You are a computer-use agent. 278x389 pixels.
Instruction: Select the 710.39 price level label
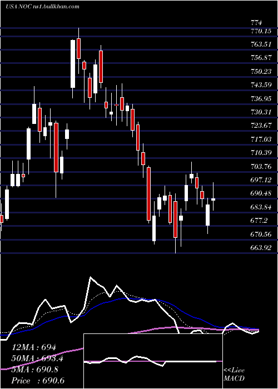(x=261, y=153)
